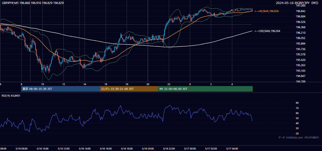Click hour label 8 under price chart
The image size is (322, 151).
pos(22,84)
